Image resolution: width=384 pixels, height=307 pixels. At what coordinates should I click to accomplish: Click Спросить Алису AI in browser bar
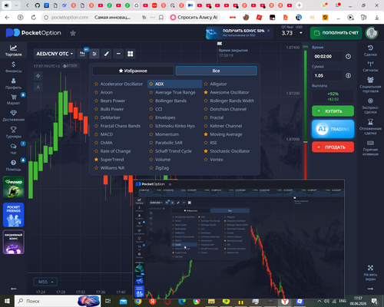195,18
